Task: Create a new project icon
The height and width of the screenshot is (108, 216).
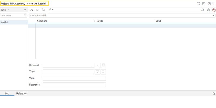Action: 198,4
